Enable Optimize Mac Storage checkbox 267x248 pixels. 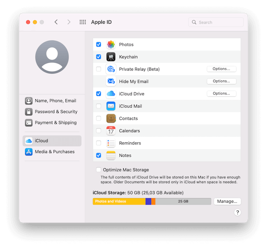tap(98, 170)
